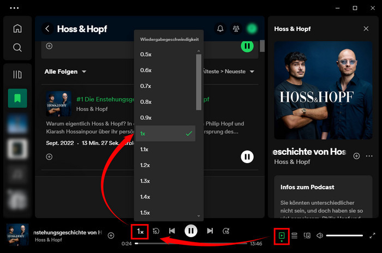The image size is (382, 253).
Task: Click Hoss & Hopf link in player bar
Action: [x=48, y=240]
